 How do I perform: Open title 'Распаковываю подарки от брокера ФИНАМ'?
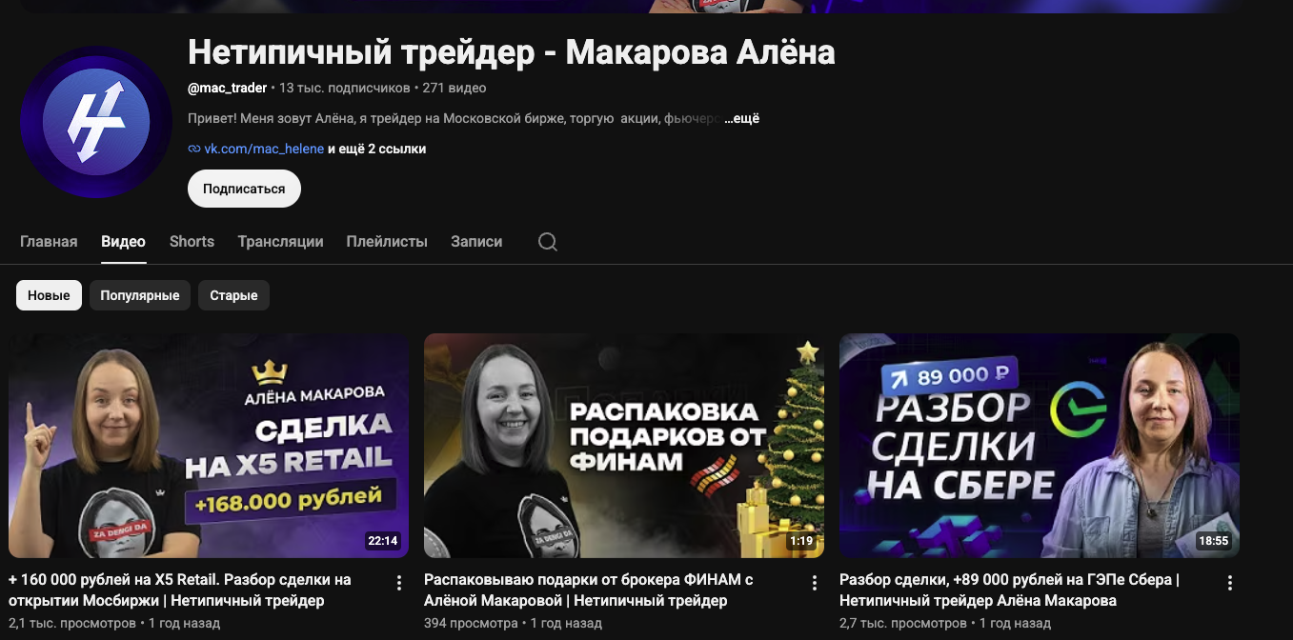(589, 590)
